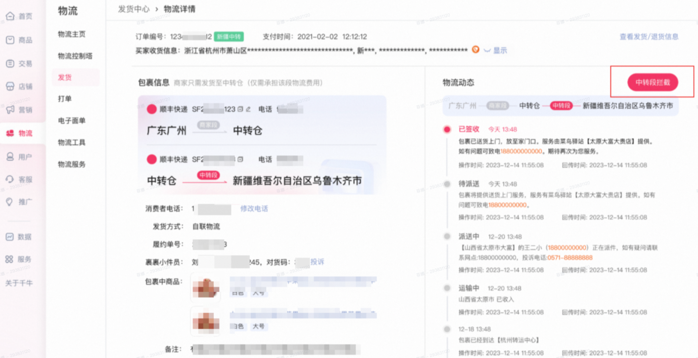Click 关于千牛 in sidebar

pos(19,283)
